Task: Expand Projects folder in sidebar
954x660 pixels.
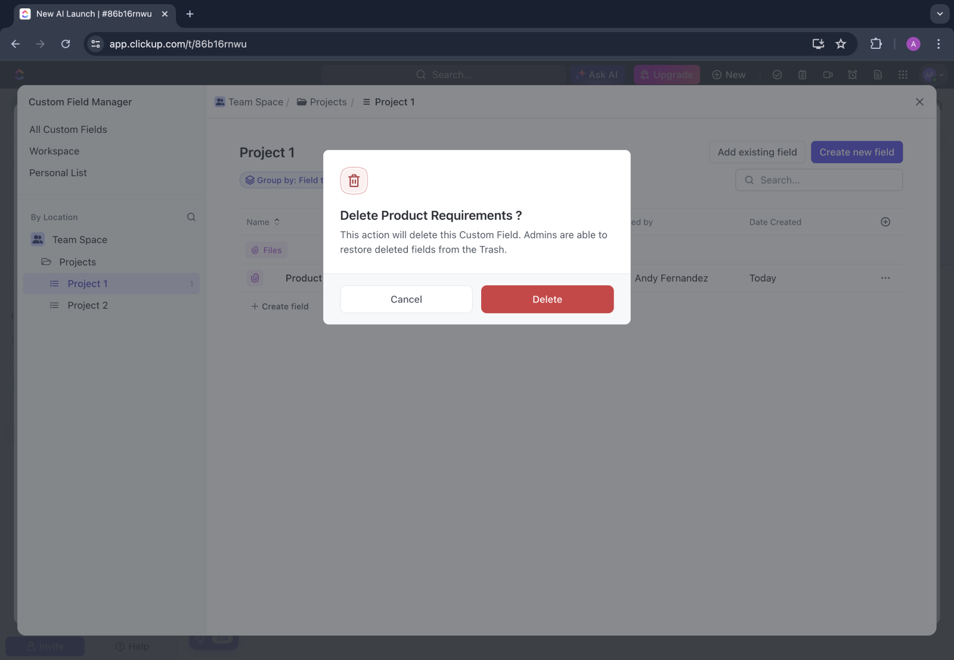Action: (x=77, y=262)
